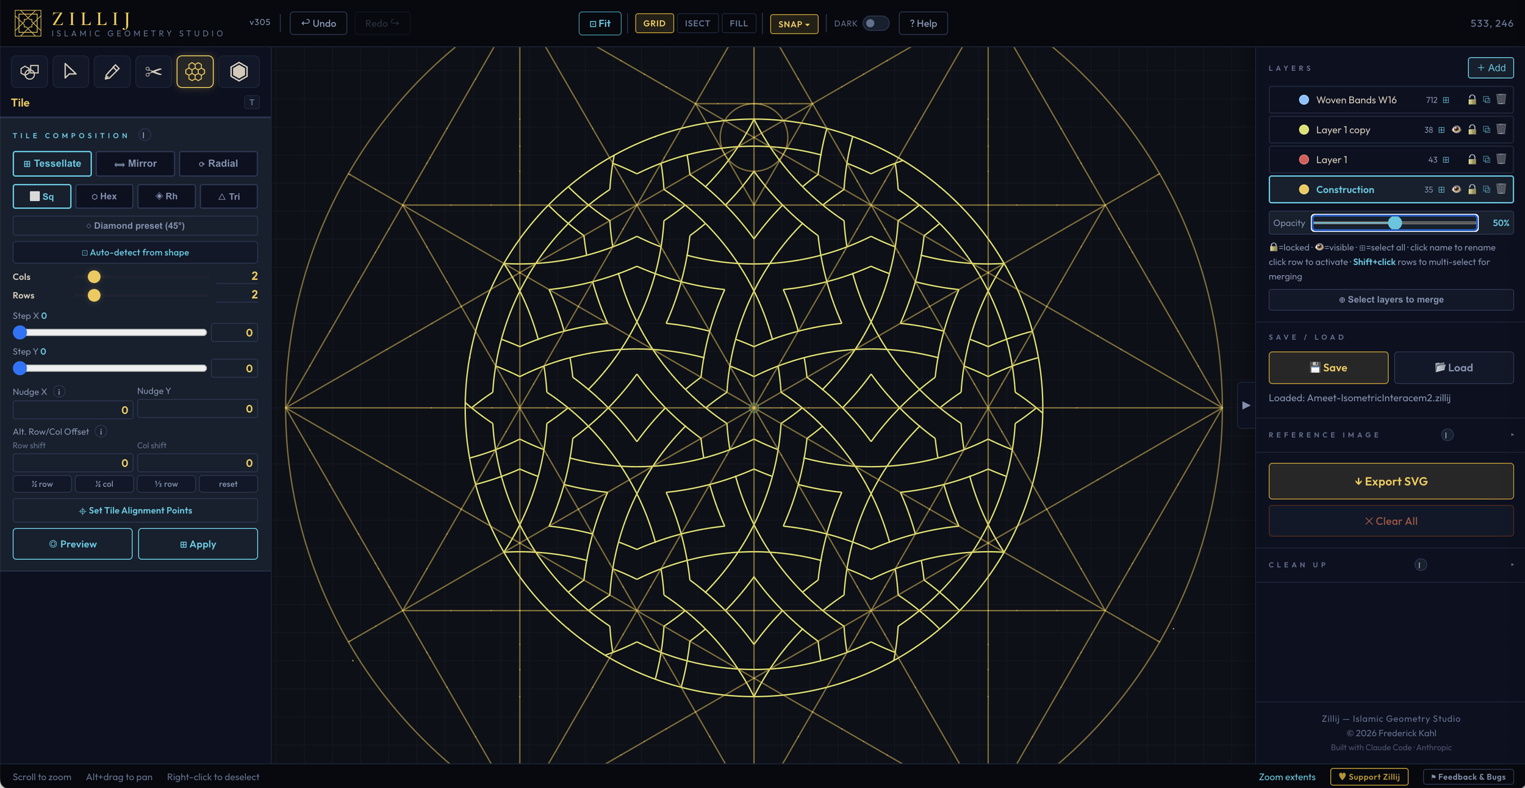The width and height of the screenshot is (1525, 788).
Task: Toggle lock on Construction layer
Action: (1472, 189)
